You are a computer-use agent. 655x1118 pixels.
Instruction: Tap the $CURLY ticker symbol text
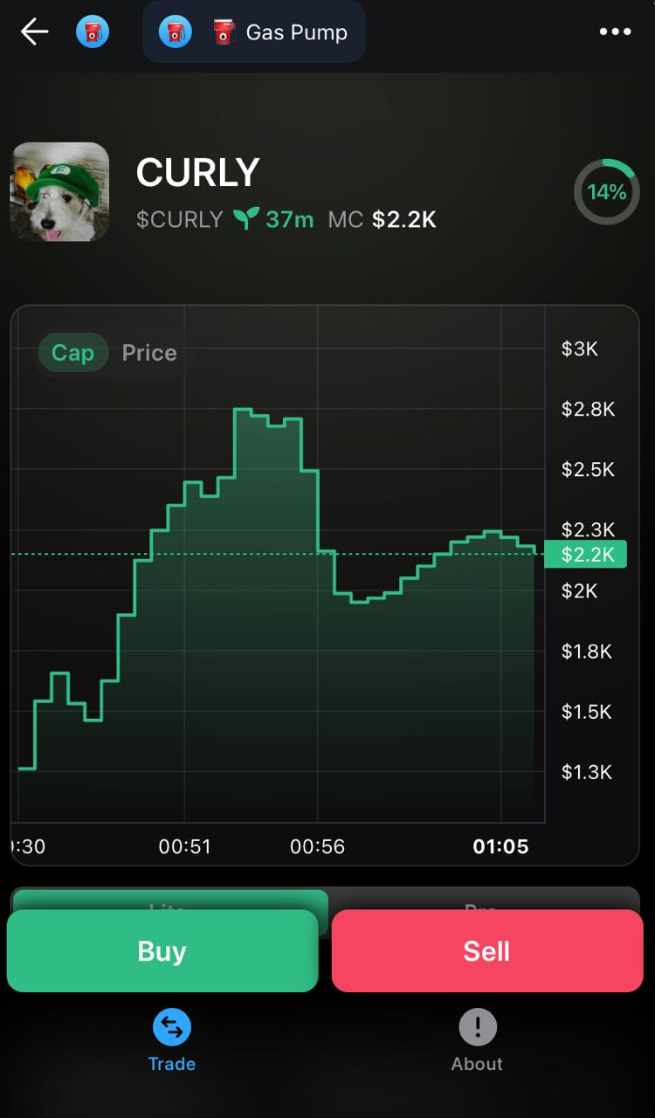[180, 219]
